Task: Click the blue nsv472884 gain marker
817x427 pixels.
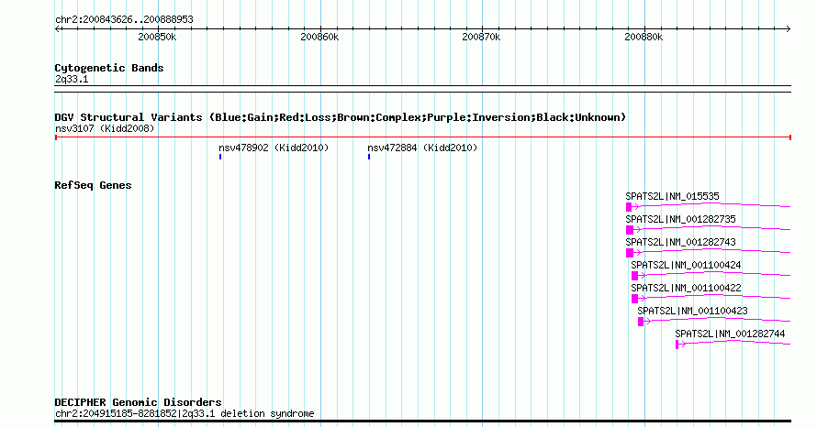Action: coord(369,157)
